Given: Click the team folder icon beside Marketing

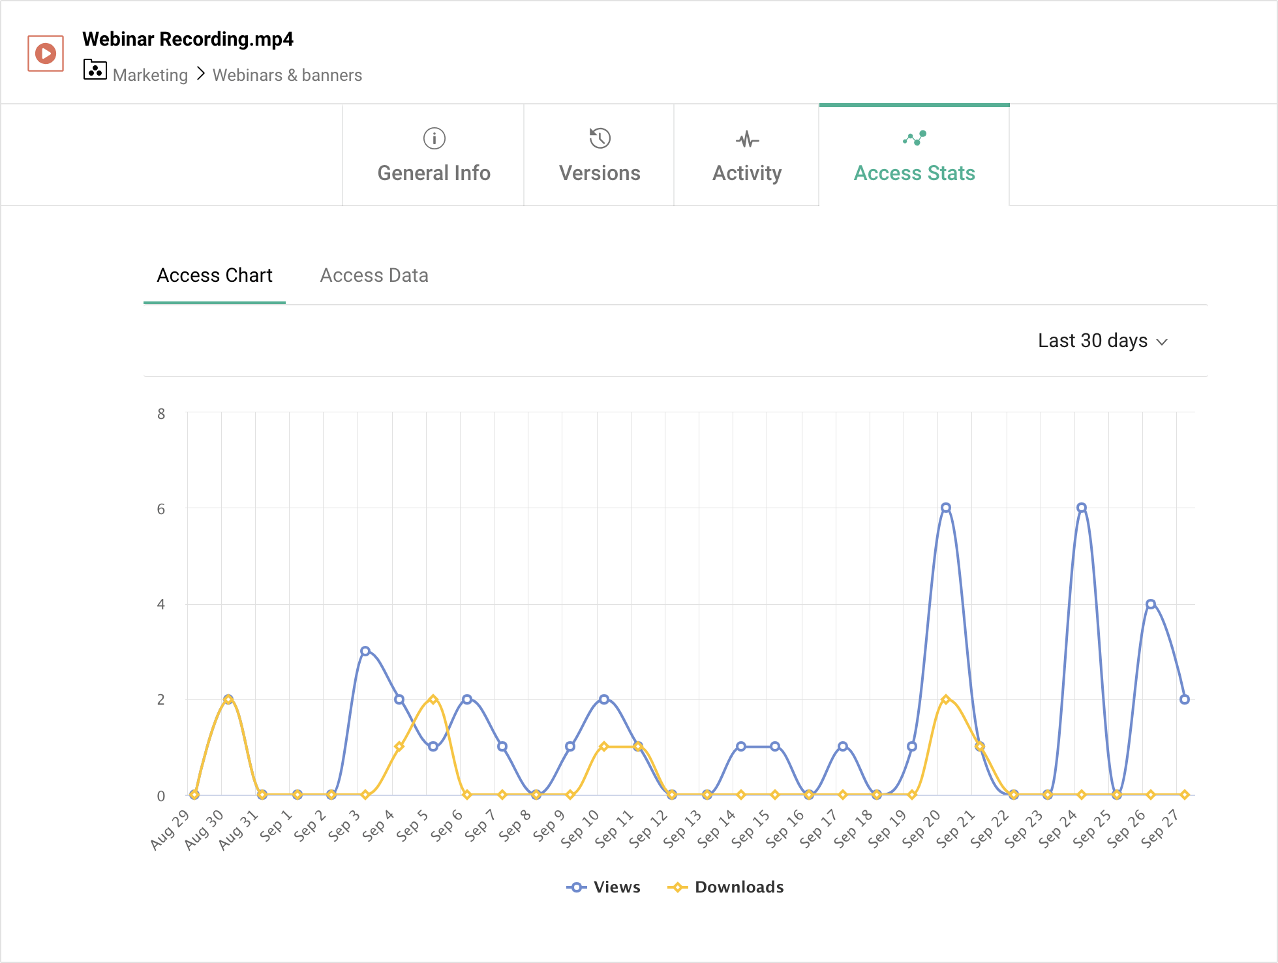Looking at the screenshot, I should (x=95, y=70).
